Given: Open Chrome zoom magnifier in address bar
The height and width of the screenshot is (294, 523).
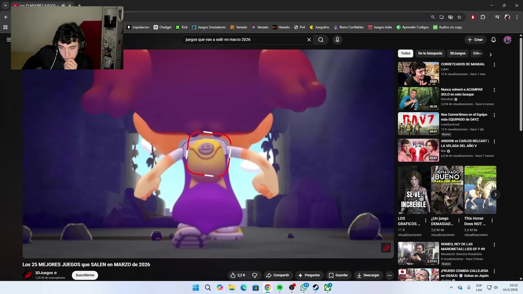Looking at the screenshot, I should pyautogui.click(x=433, y=17).
